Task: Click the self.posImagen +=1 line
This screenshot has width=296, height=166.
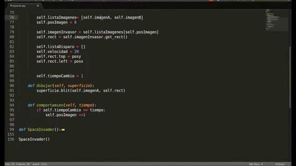Action: 65,115
